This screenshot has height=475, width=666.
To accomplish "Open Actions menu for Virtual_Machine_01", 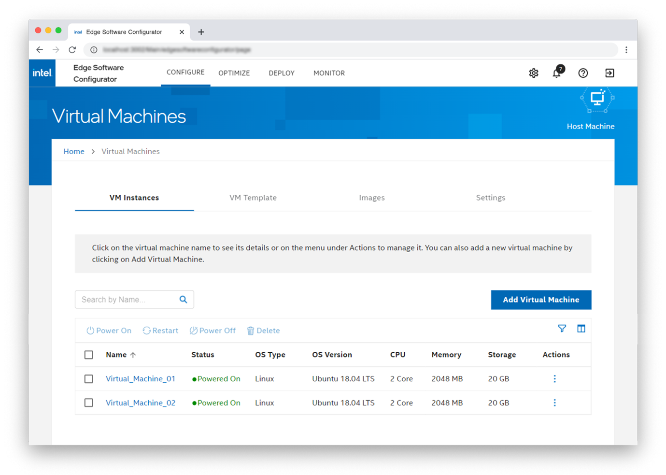I will point(554,379).
